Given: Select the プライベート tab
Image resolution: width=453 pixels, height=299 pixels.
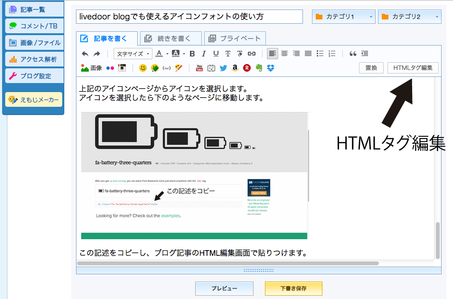Looking at the screenshot, I should [235, 38].
